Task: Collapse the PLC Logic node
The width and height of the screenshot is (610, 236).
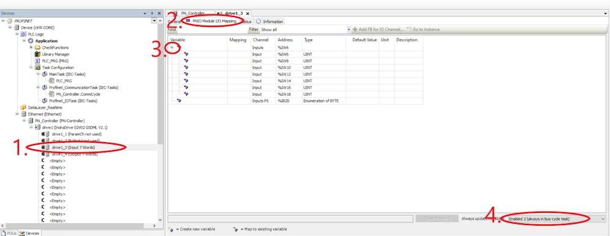Action: tap(18, 34)
